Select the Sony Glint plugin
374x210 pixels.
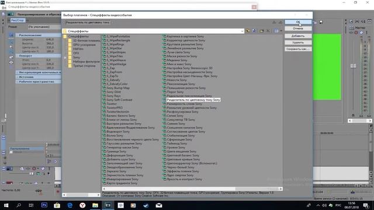[x=113, y=92]
